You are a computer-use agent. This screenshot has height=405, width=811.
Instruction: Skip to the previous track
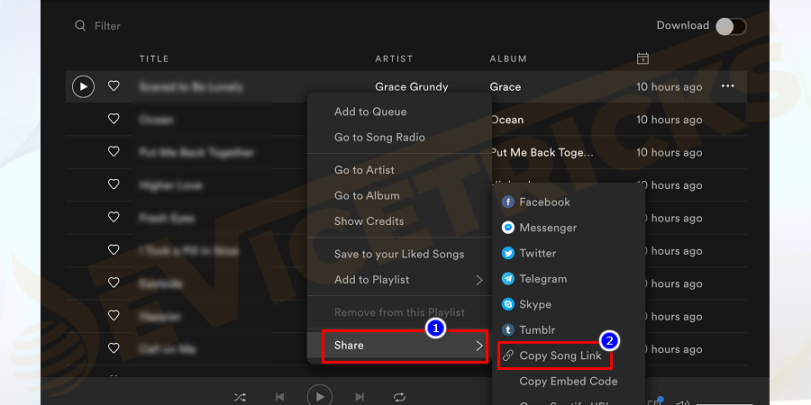[x=280, y=397]
